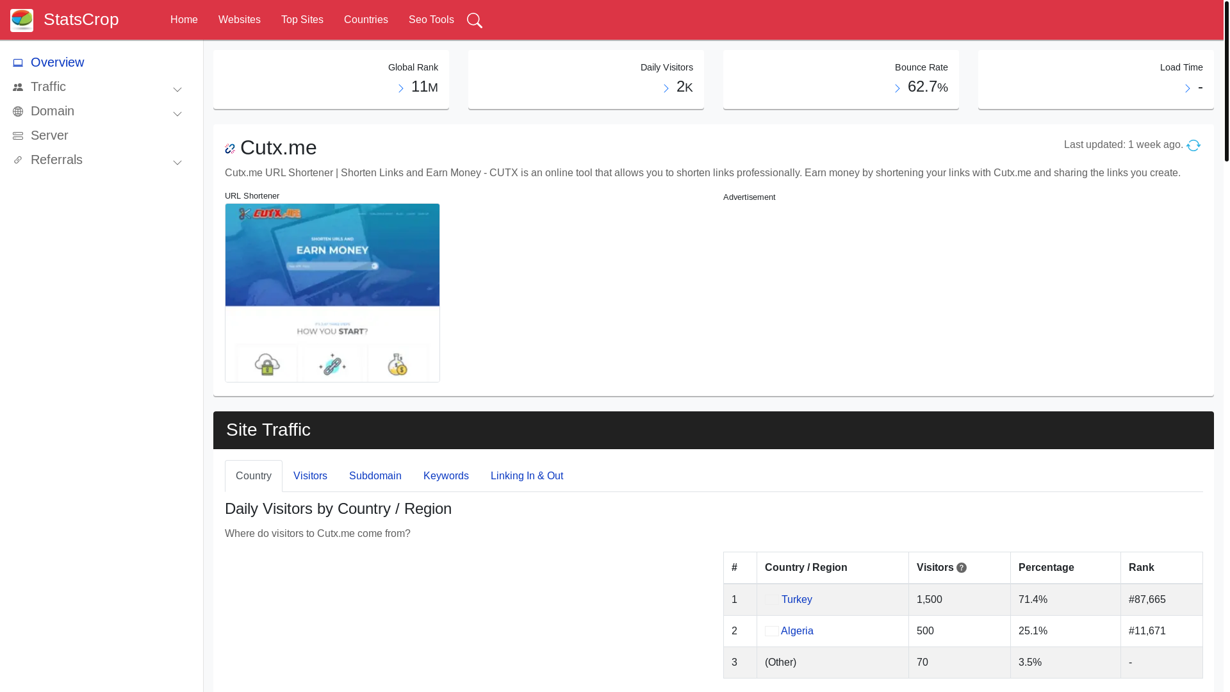Open the Countries menu item

point(366,20)
